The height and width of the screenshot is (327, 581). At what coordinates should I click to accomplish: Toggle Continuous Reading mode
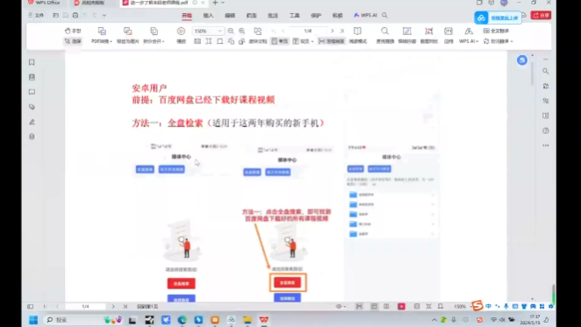point(331,41)
